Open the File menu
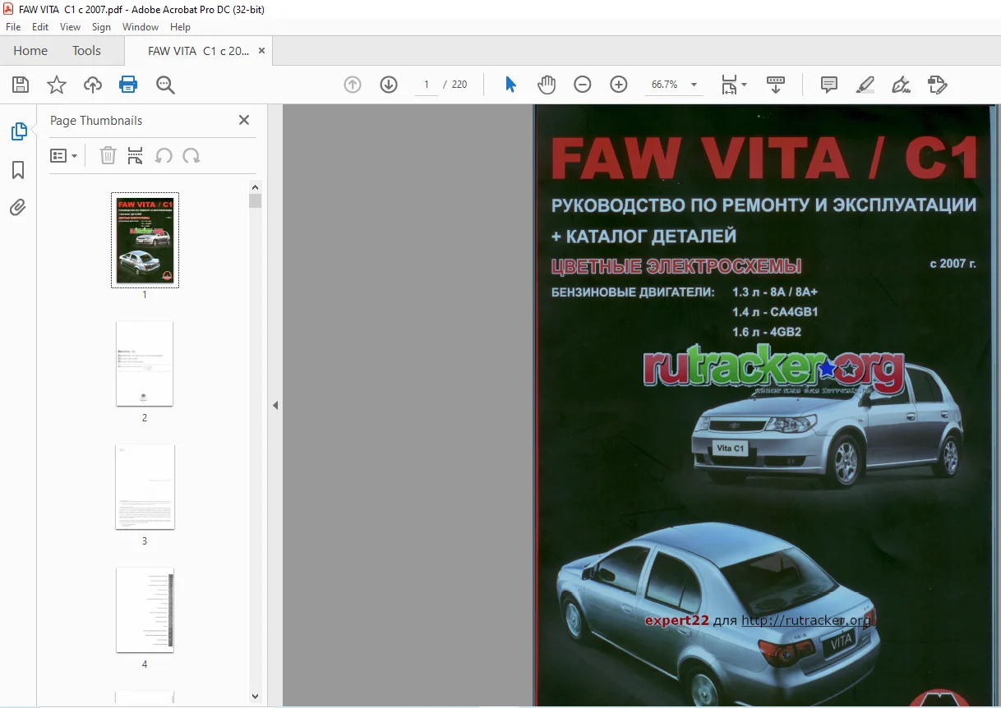 click(13, 27)
